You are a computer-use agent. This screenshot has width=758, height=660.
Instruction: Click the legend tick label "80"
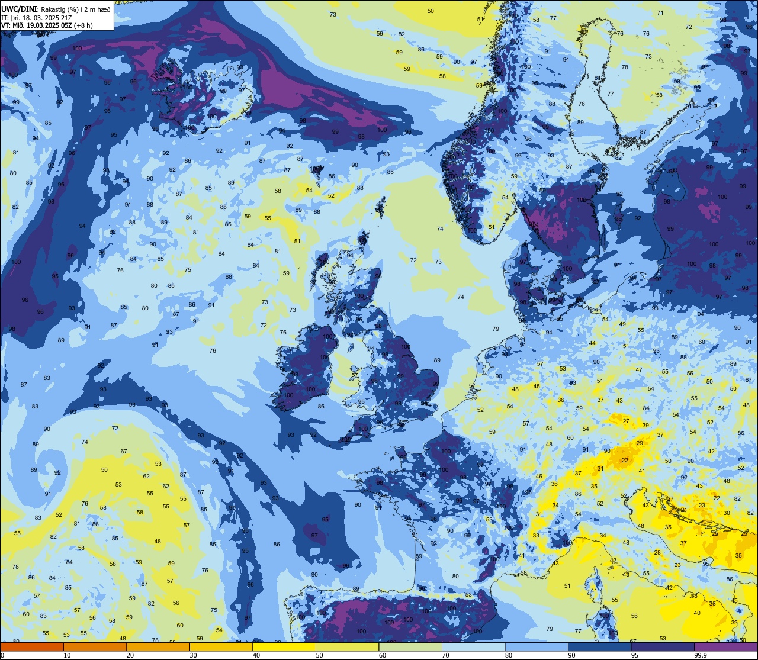pyautogui.click(x=508, y=655)
